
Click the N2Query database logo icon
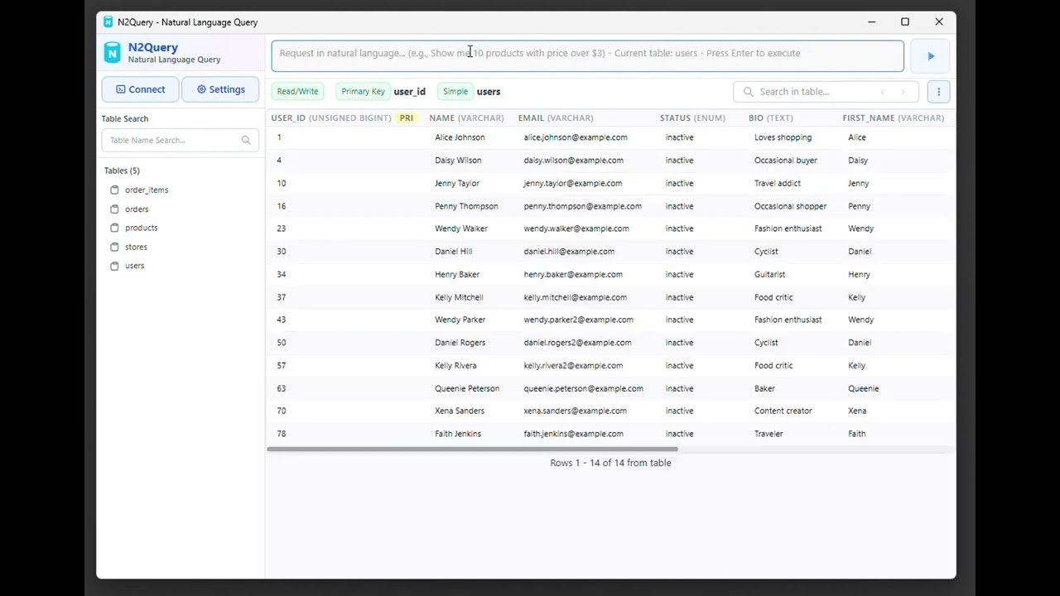click(113, 52)
